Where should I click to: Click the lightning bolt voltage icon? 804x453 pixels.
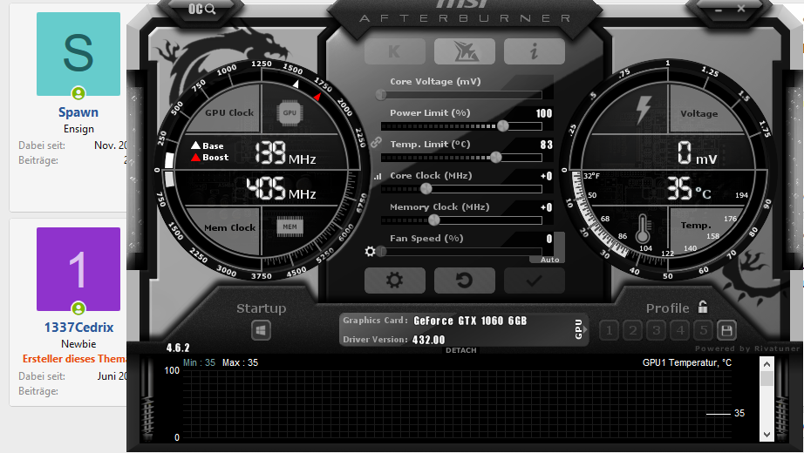click(x=643, y=110)
